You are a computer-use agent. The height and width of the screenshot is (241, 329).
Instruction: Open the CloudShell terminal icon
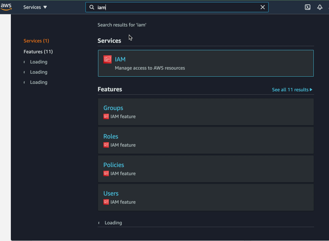[307, 7]
